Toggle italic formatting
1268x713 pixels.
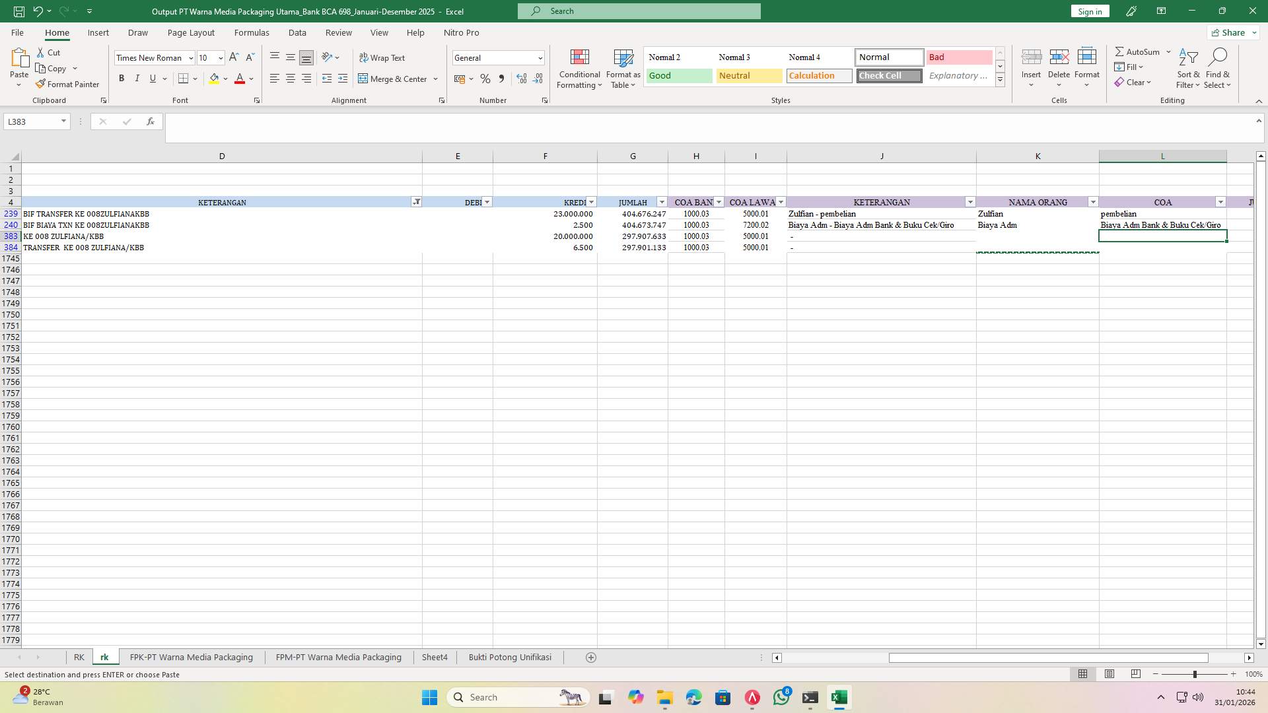(137, 78)
